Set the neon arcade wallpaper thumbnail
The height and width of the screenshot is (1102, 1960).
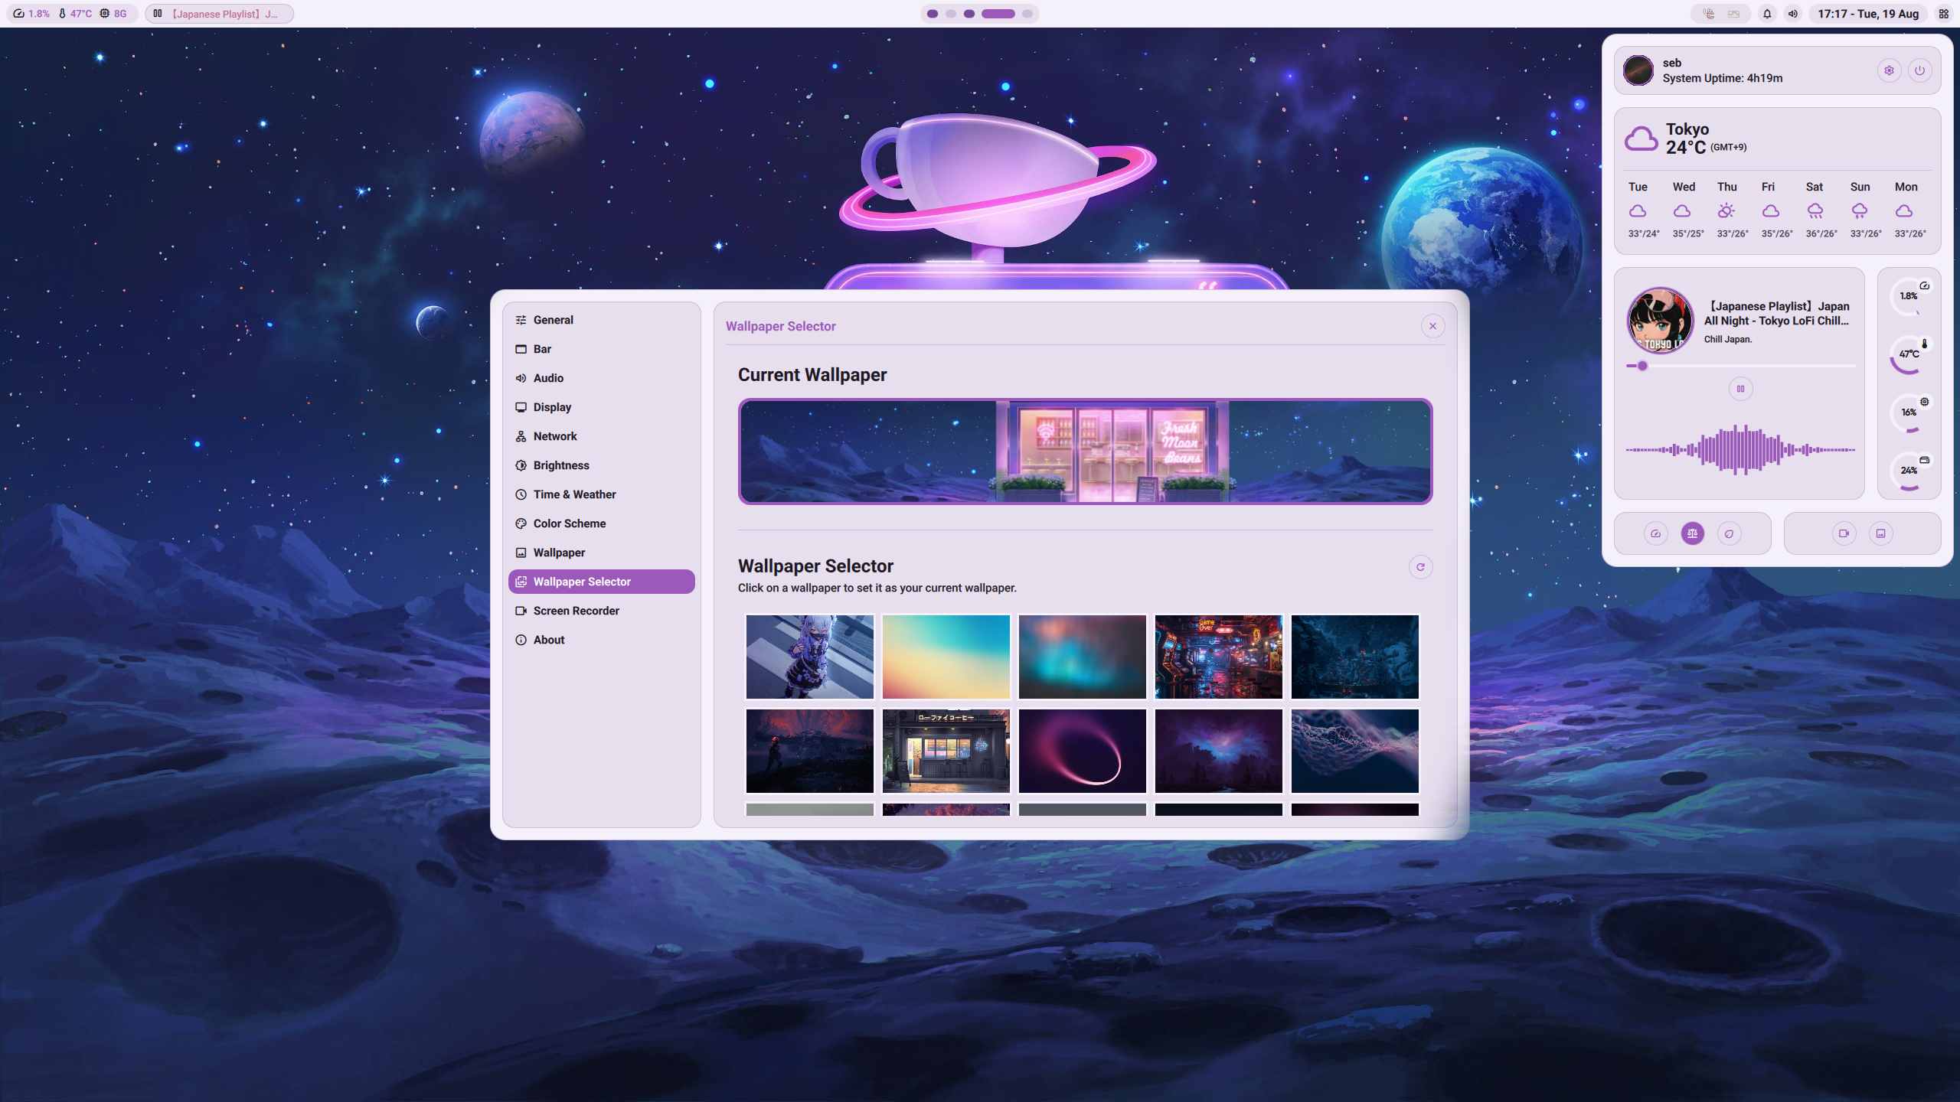[1218, 657]
